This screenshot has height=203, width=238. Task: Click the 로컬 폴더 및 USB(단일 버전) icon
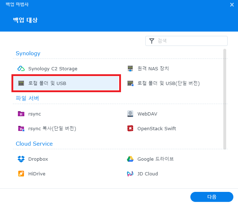click(x=130, y=83)
